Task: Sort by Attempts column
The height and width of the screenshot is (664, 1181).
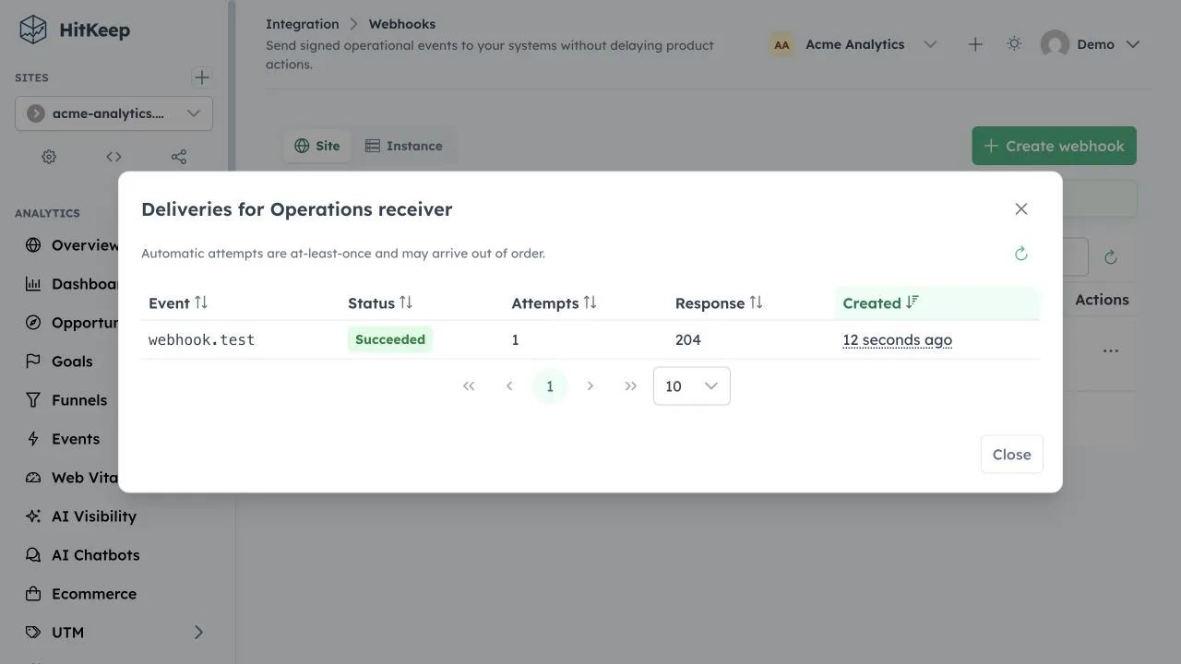Action: point(555,303)
